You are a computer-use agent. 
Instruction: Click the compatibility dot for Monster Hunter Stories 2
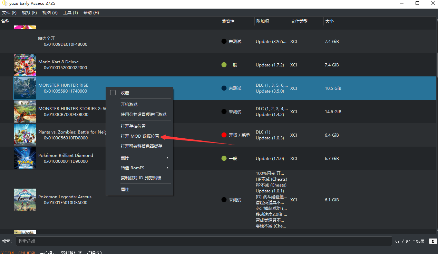(224, 112)
